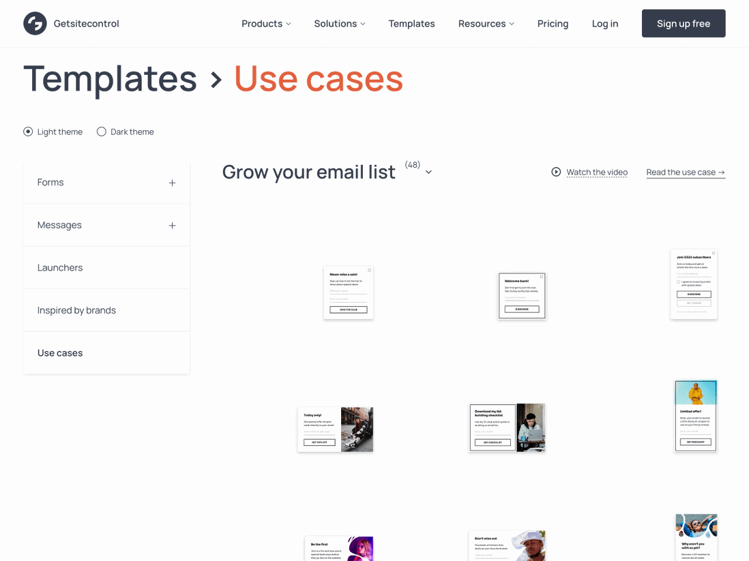Expand the Messages category
This screenshot has width=749, height=561.
tap(172, 224)
